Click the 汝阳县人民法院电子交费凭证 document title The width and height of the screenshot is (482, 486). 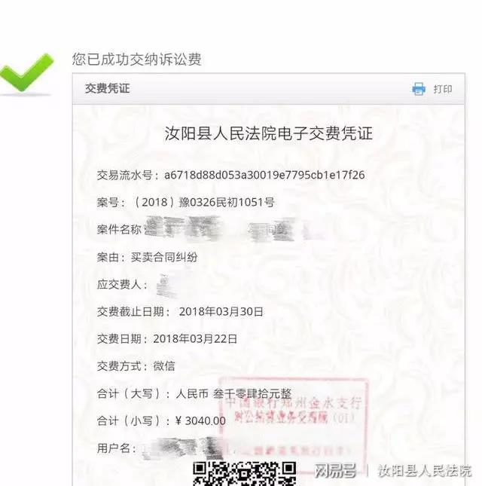tap(268, 134)
